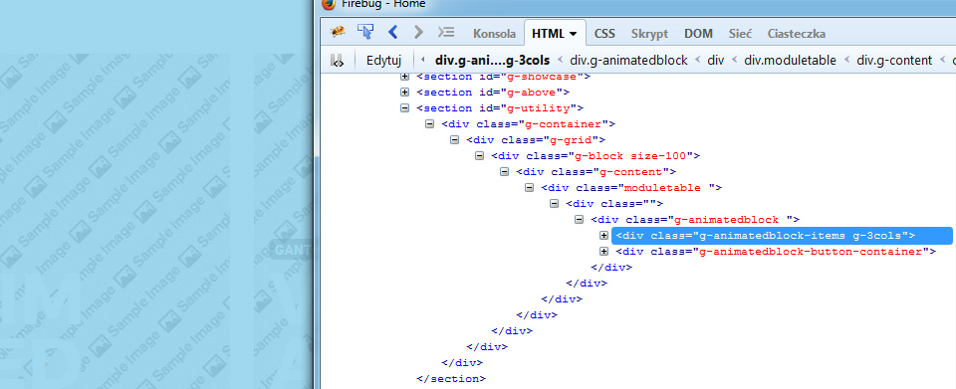Screen dimensions: 956x389
Task: Expand the section g-above node
Action: pyautogui.click(x=404, y=93)
